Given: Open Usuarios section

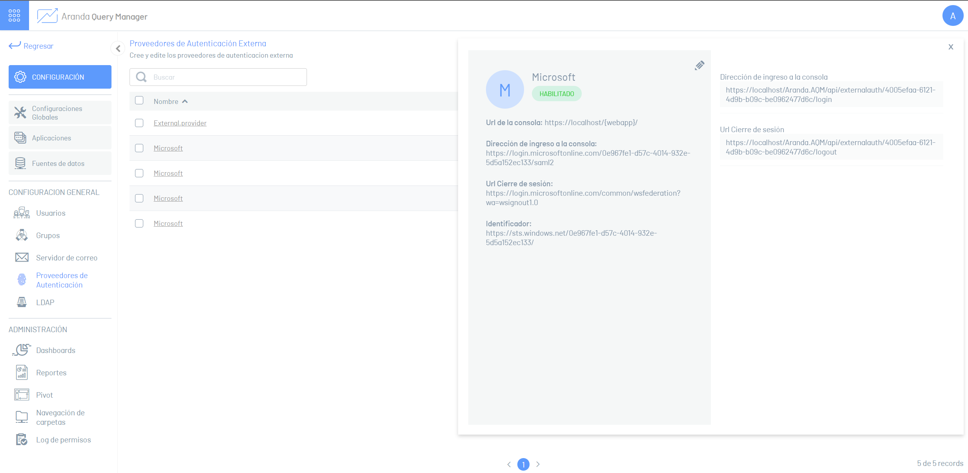Looking at the screenshot, I should [x=51, y=213].
